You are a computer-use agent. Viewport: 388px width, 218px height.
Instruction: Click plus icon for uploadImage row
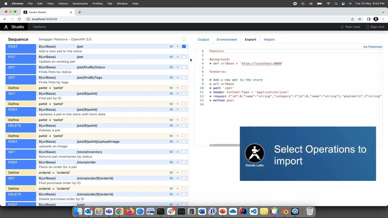(x=177, y=142)
